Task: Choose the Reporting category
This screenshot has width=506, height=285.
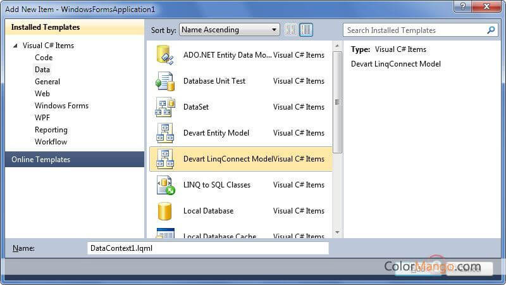Action: pos(51,130)
